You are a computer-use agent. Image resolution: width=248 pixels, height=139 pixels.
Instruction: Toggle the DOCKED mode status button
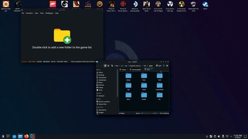[x=39, y=62]
